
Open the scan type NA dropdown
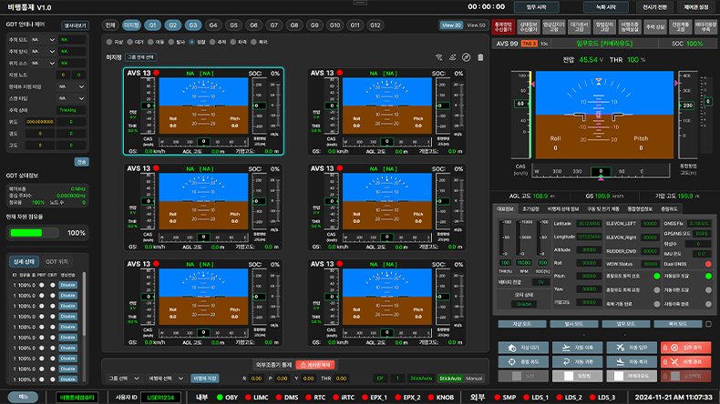(72, 98)
